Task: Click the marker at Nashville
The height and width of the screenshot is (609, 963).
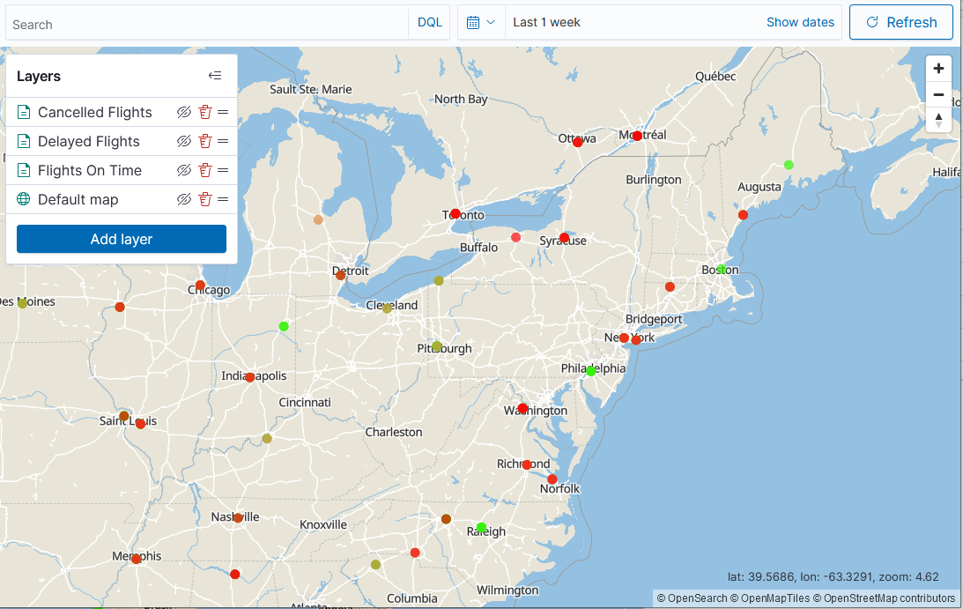Action: (238, 518)
